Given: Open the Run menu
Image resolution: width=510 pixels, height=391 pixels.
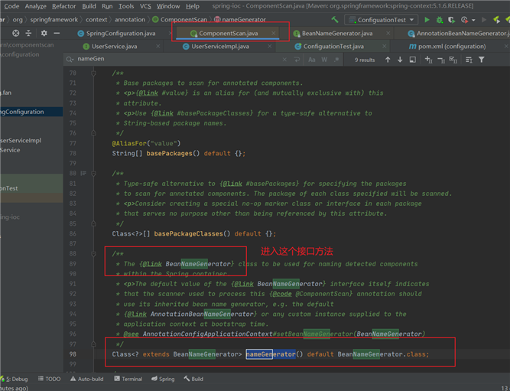Looking at the screenshot, I should 107,6.
